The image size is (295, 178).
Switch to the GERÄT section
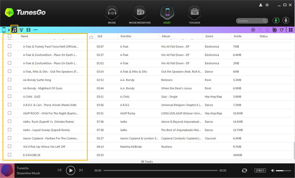coord(167,15)
